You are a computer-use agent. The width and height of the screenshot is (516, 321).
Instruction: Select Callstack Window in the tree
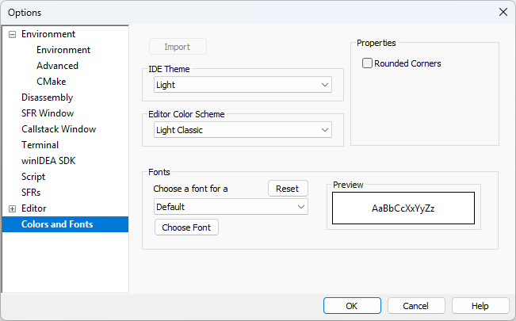click(59, 129)
